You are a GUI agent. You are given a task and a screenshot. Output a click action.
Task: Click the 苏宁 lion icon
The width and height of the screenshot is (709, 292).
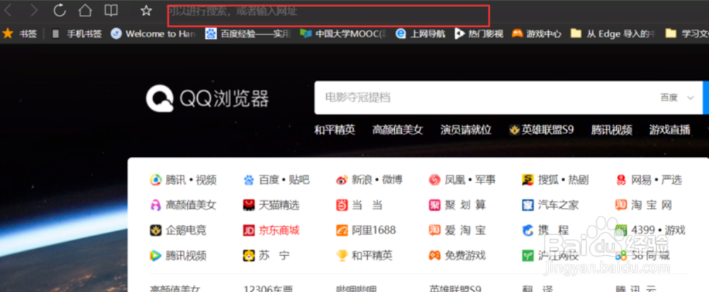[249, 256]
